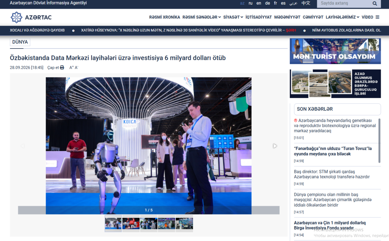Open the İQTİSADİYYAT menu item
The width and height of the screenshot is (389, 241).
pos(258,17)
